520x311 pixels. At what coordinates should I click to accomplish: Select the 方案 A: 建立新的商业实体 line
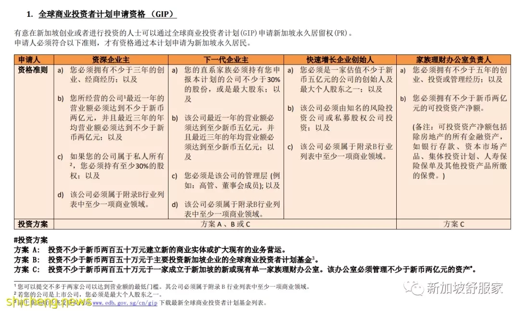pos(150,250)
